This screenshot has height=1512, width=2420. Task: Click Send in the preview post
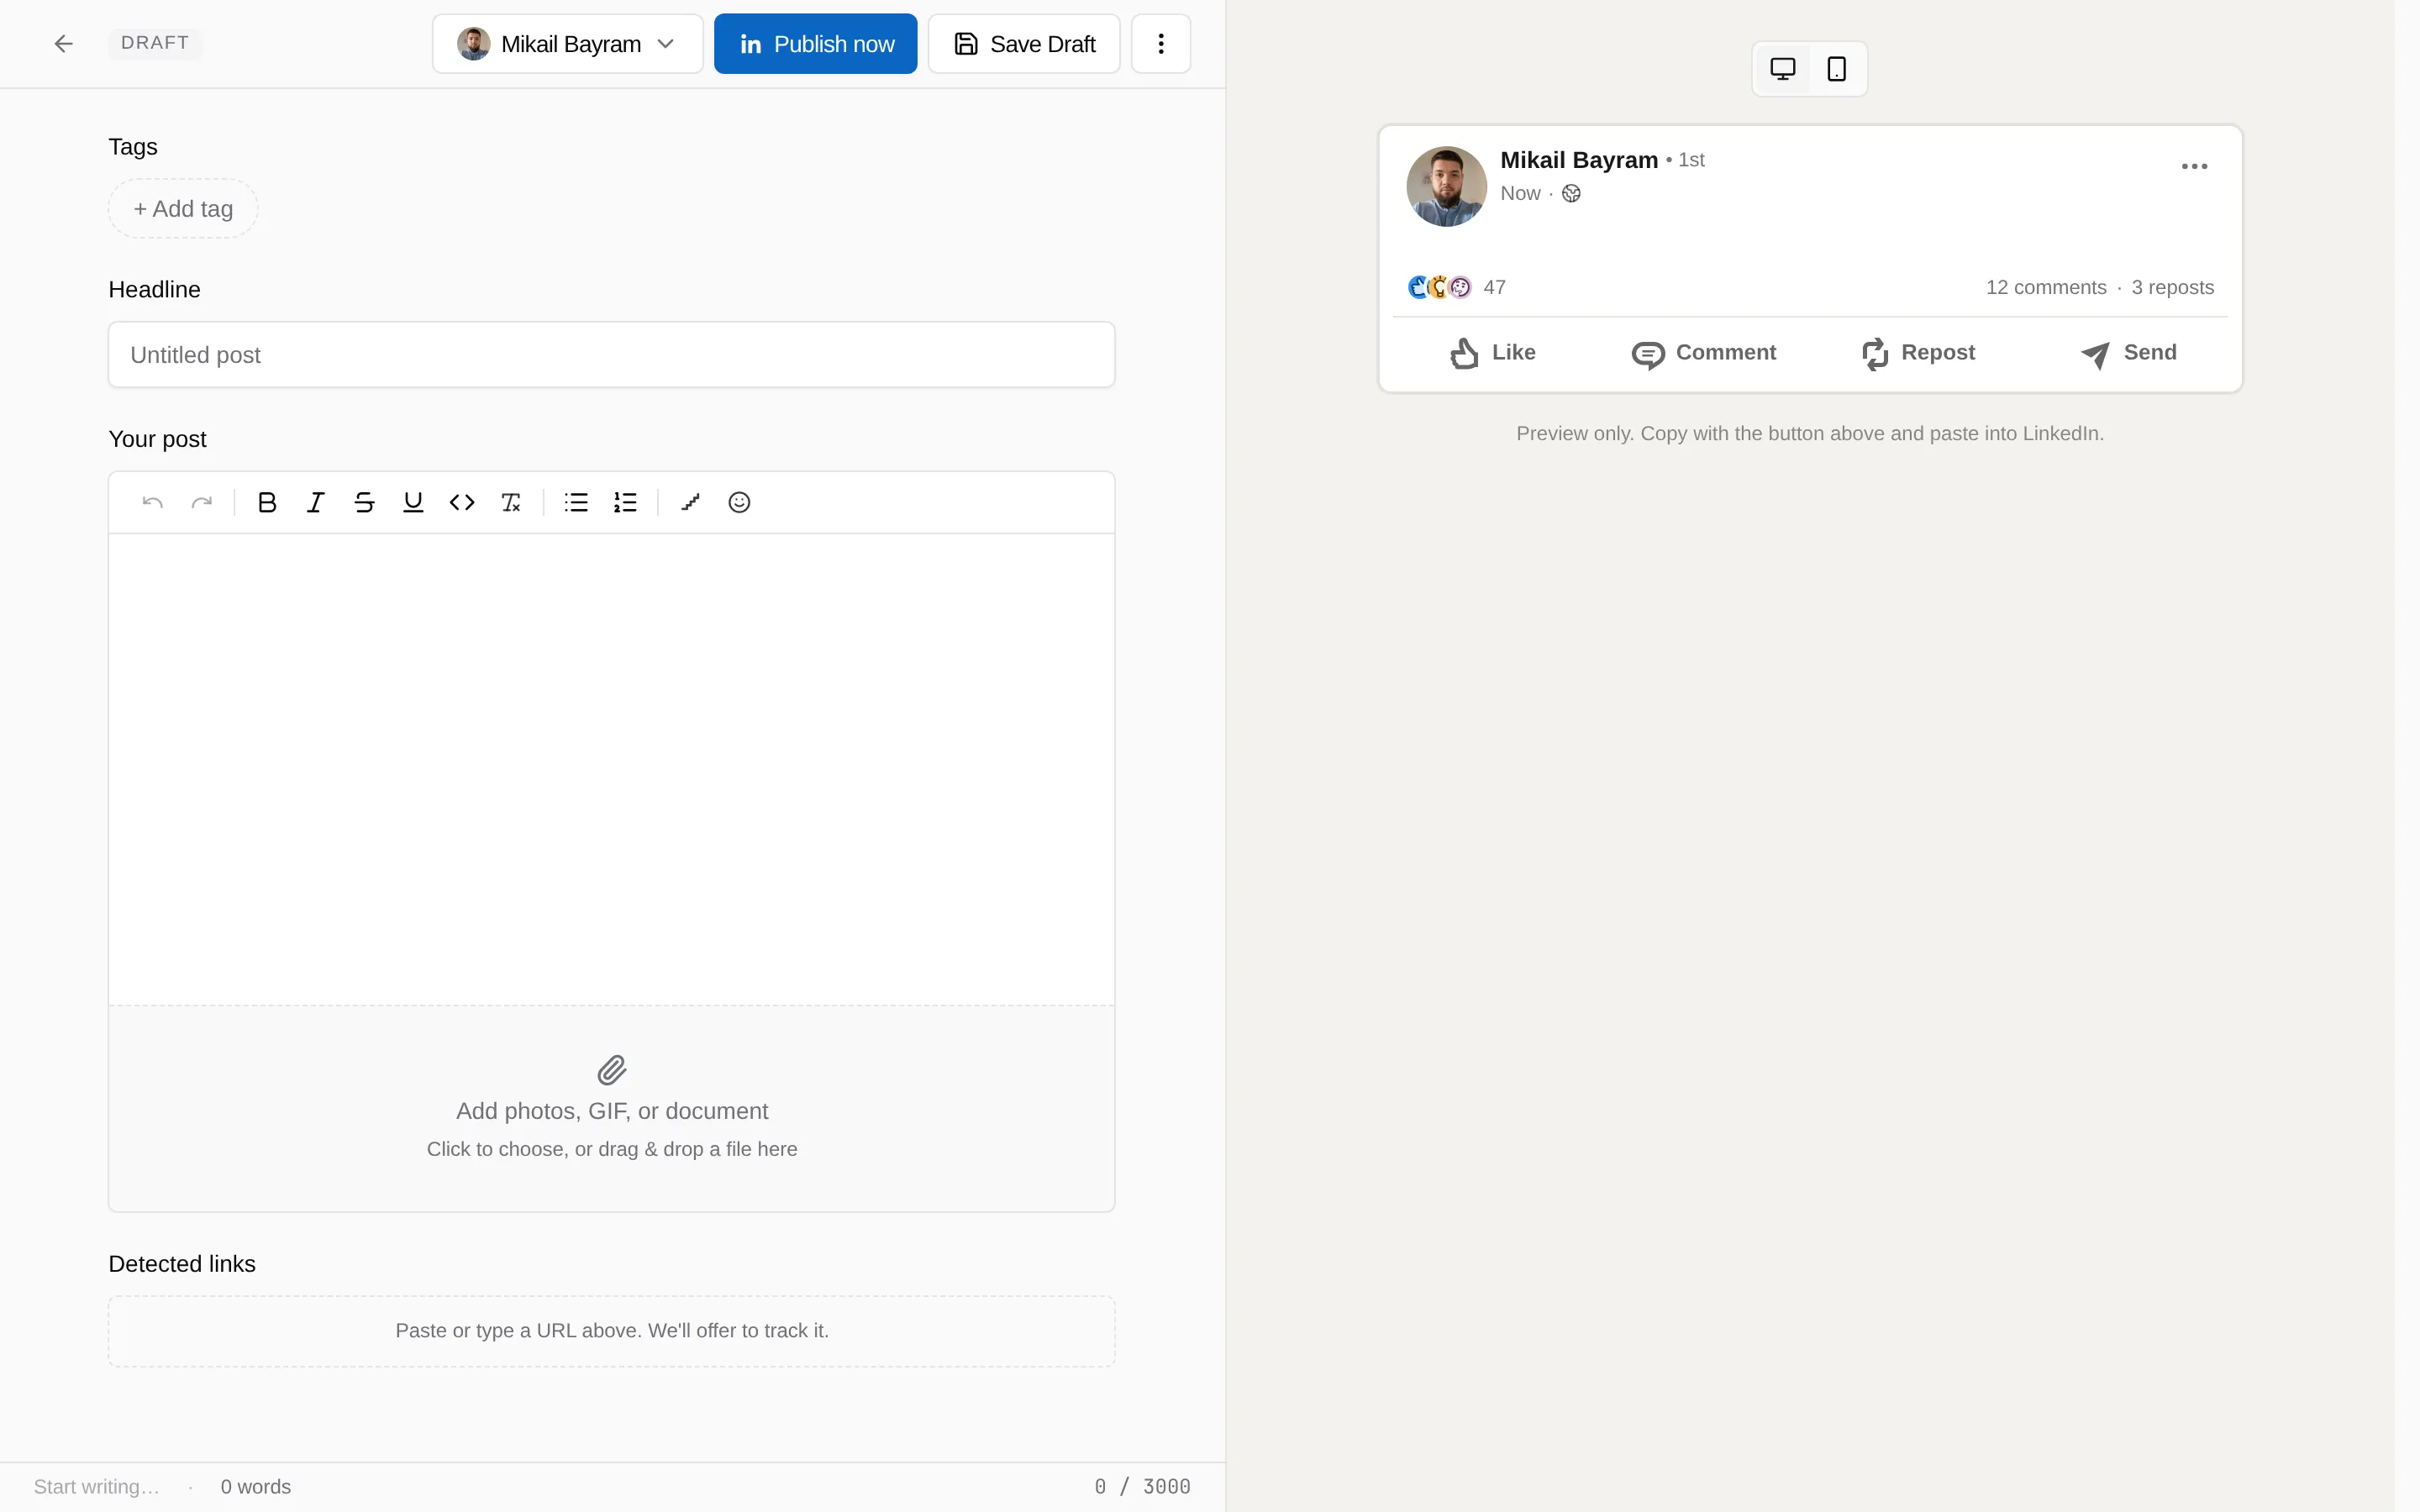[2129, 353]
